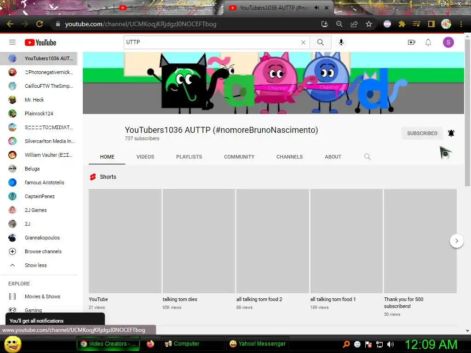This screenshot has height=353, width=471.
Task: Go to the YouTube home logo
Action: pyautogui.click(x=40, y=43)
